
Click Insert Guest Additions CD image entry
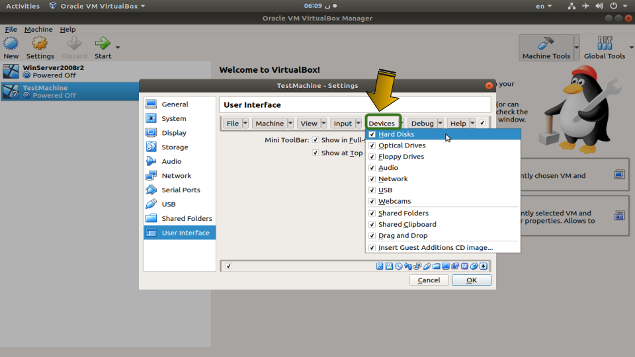(x=443, y=247)
